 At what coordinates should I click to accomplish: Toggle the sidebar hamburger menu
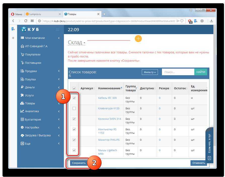point(58,29)
